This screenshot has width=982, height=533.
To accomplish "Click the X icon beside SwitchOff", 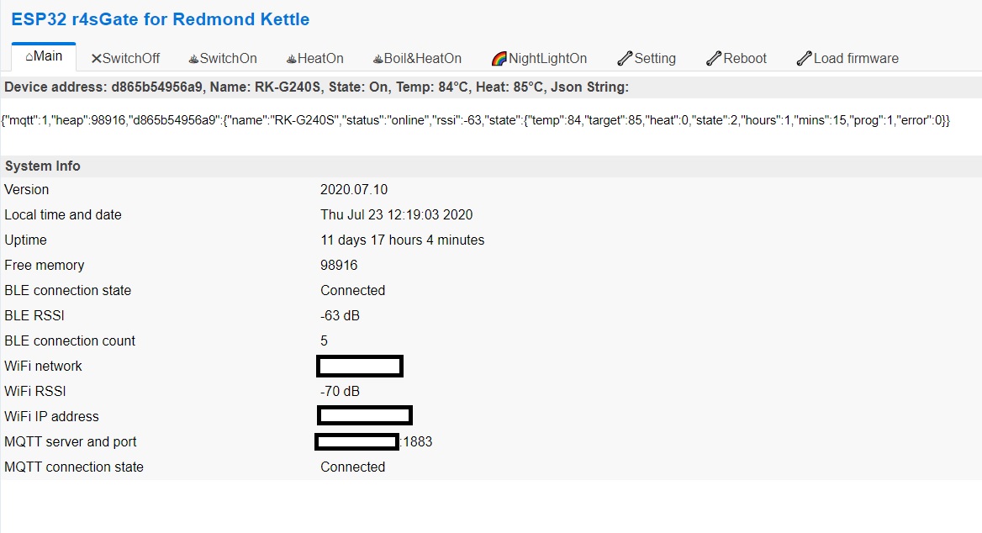I will [x=96, y=59].
